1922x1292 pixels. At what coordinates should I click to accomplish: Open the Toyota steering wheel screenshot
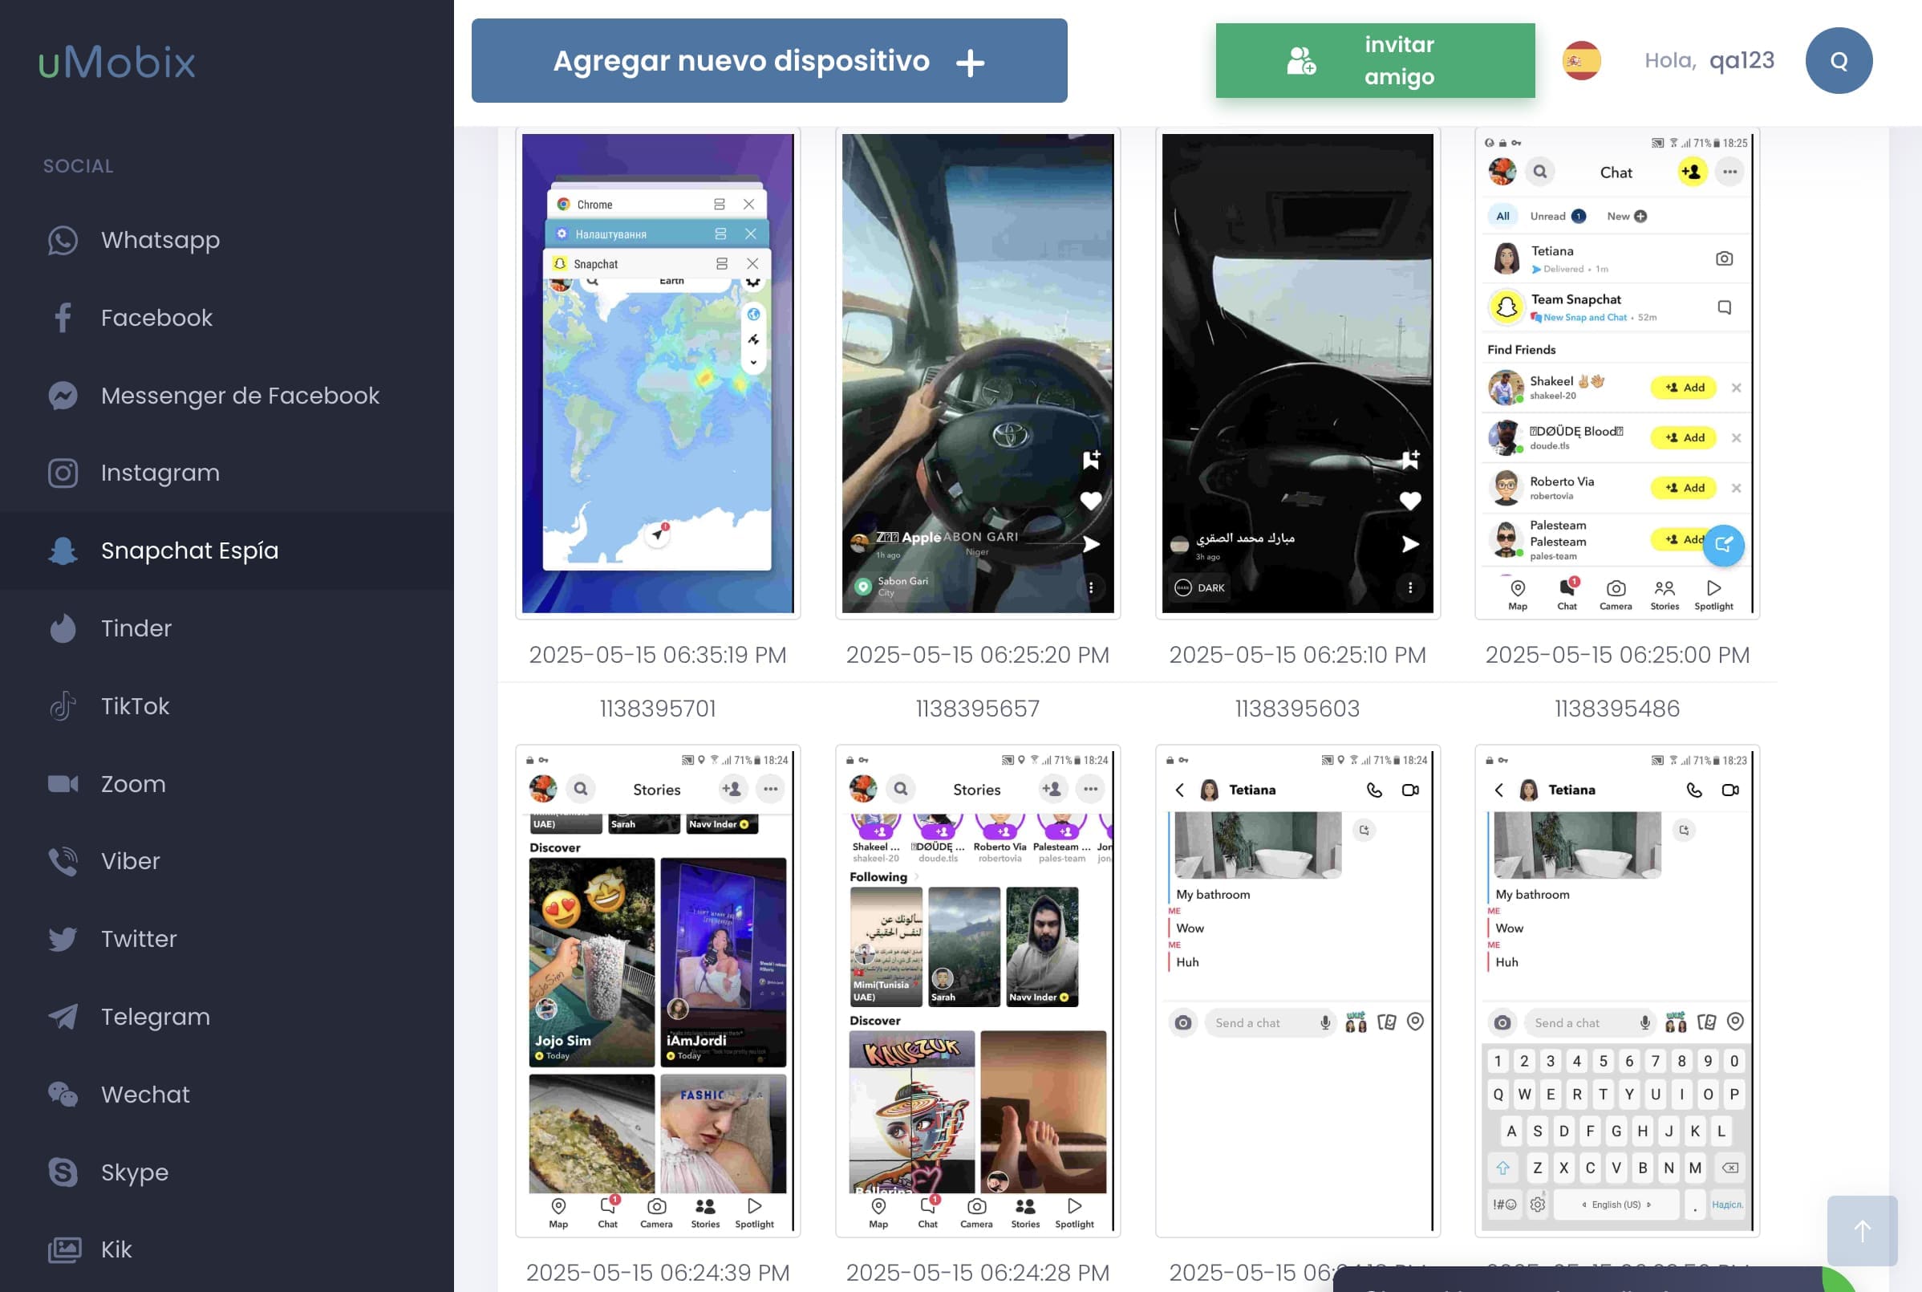[978, 373]
